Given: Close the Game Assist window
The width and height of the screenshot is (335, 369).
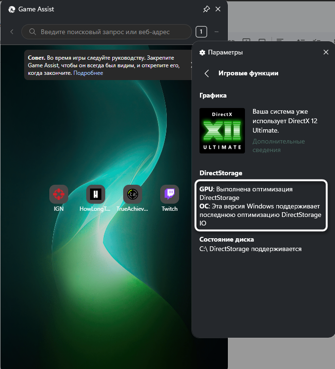Looking at the screenshot, I should (218, 9).
